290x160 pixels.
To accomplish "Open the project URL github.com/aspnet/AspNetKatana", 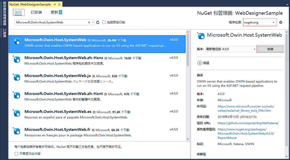I will 248,123.
